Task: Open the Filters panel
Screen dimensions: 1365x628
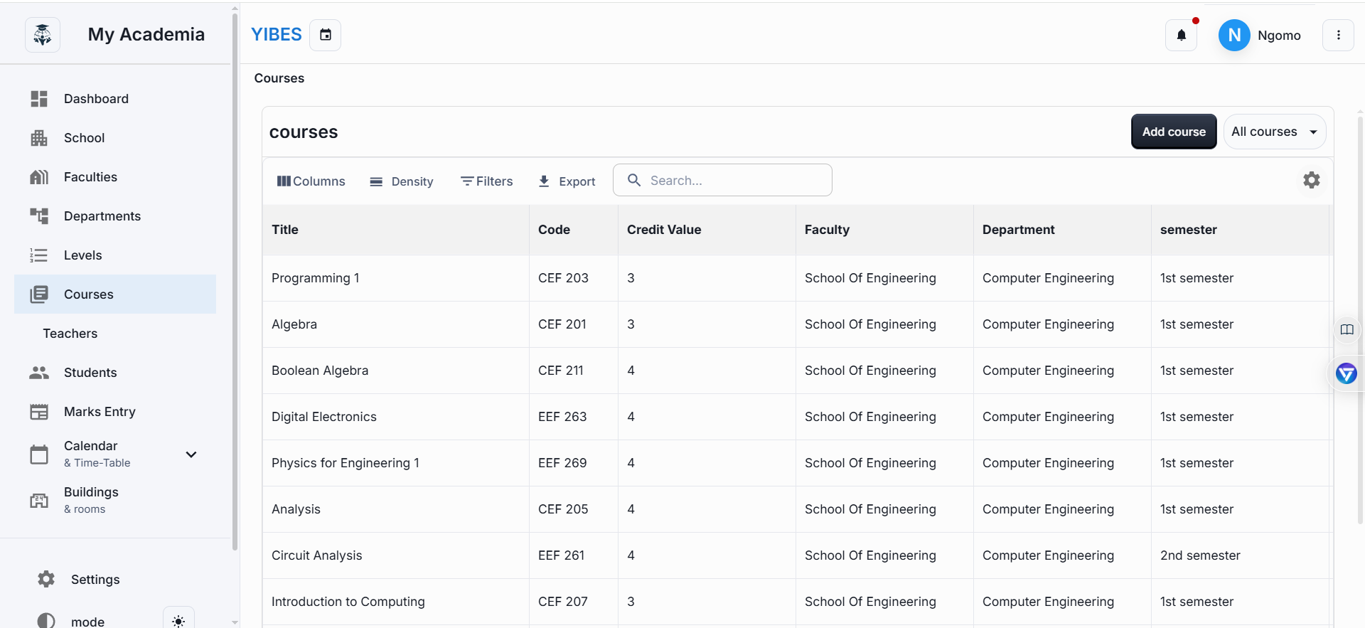Action: point(487,181)
